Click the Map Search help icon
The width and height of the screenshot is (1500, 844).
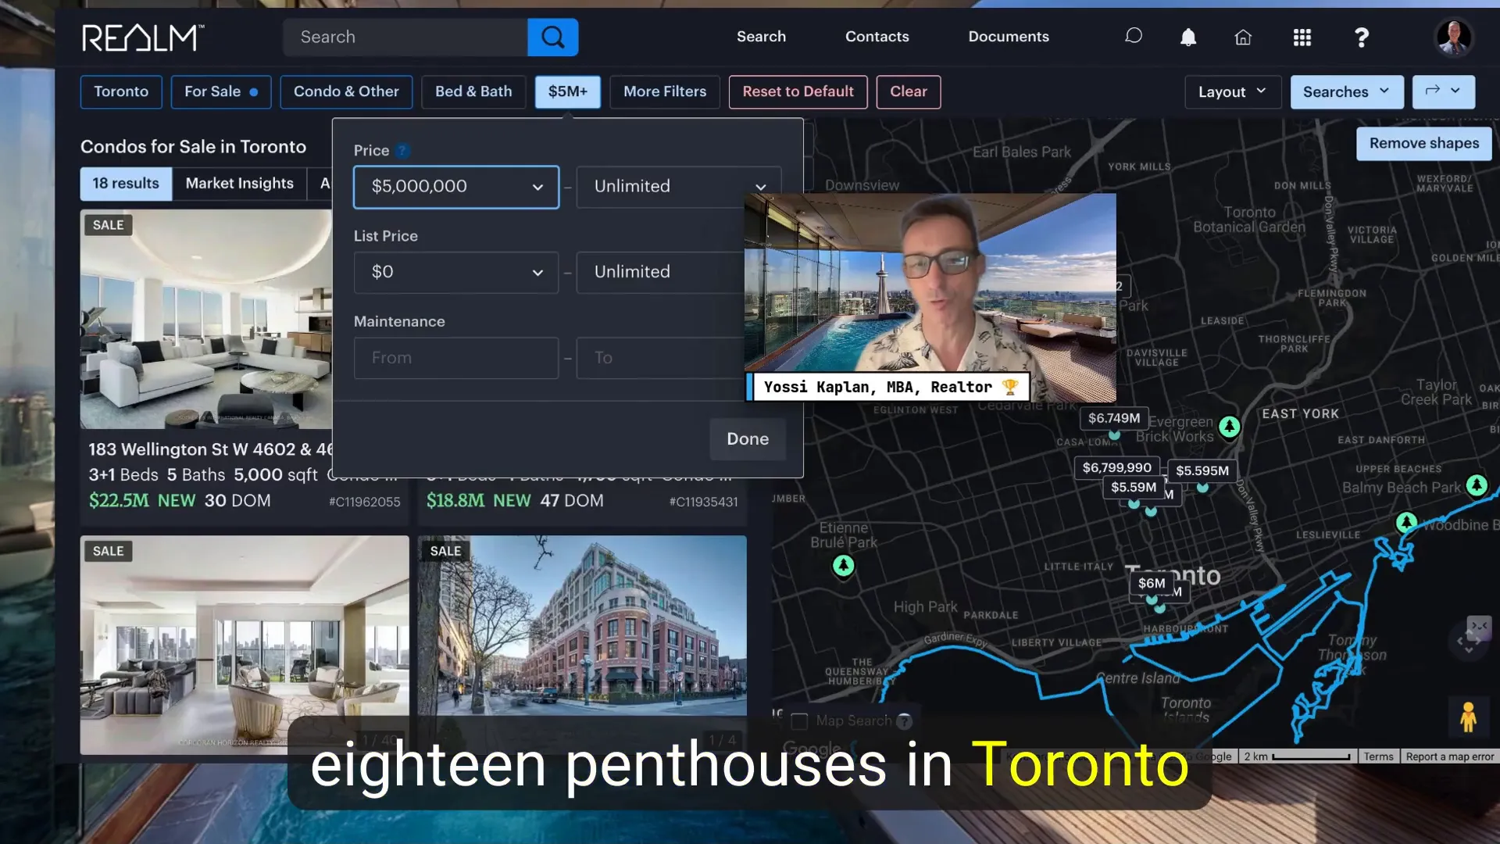click(x=904, y=721)
